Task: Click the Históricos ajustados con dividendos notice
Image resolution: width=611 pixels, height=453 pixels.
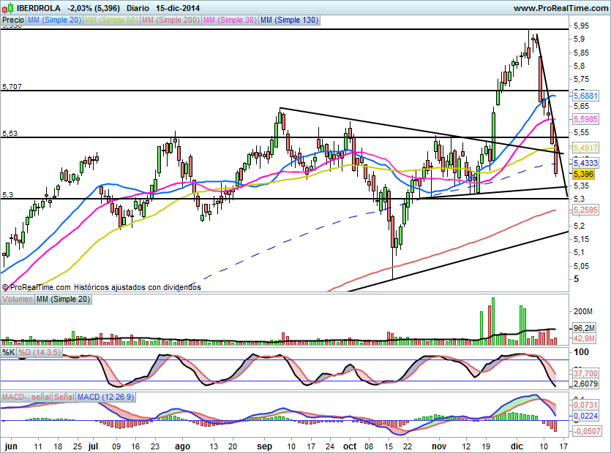Action: [137, 287]
